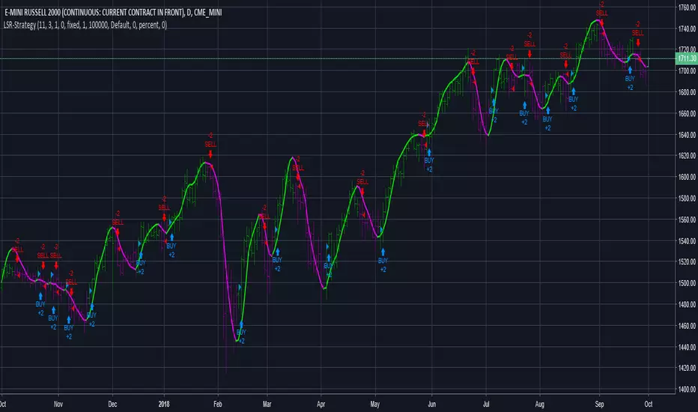Open the LSR-Strategy indicator label settings

pos(85,25)
